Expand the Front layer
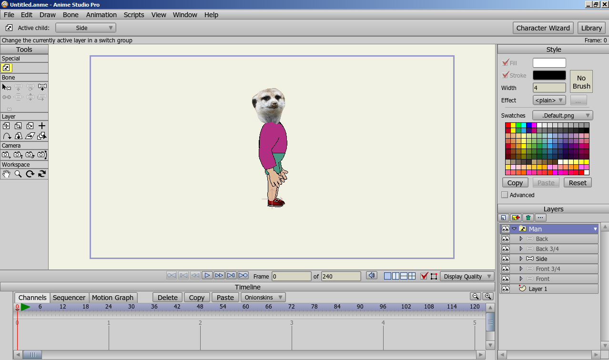The height and width of the screenshot is (360, 609). 521,279
